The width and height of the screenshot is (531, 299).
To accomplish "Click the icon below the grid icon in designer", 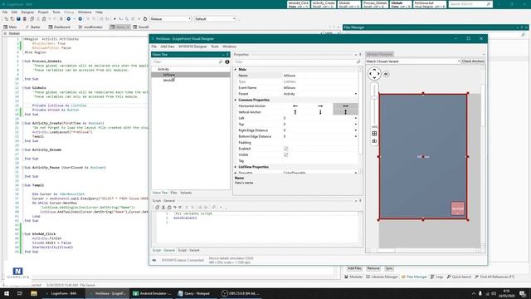I will click(x=374, y=141).
